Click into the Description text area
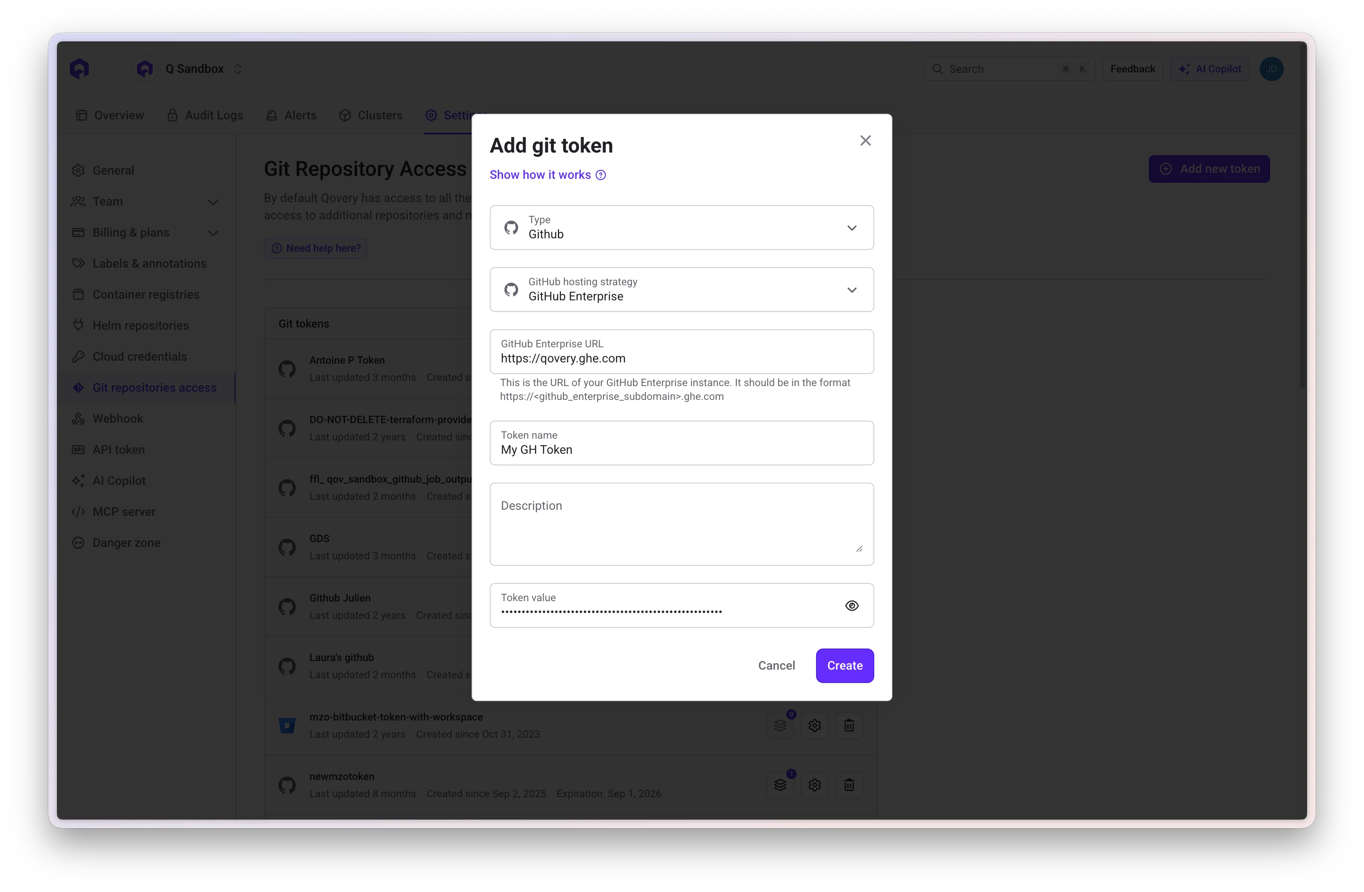The image size is (1364, 892). (x=682, y=524)
